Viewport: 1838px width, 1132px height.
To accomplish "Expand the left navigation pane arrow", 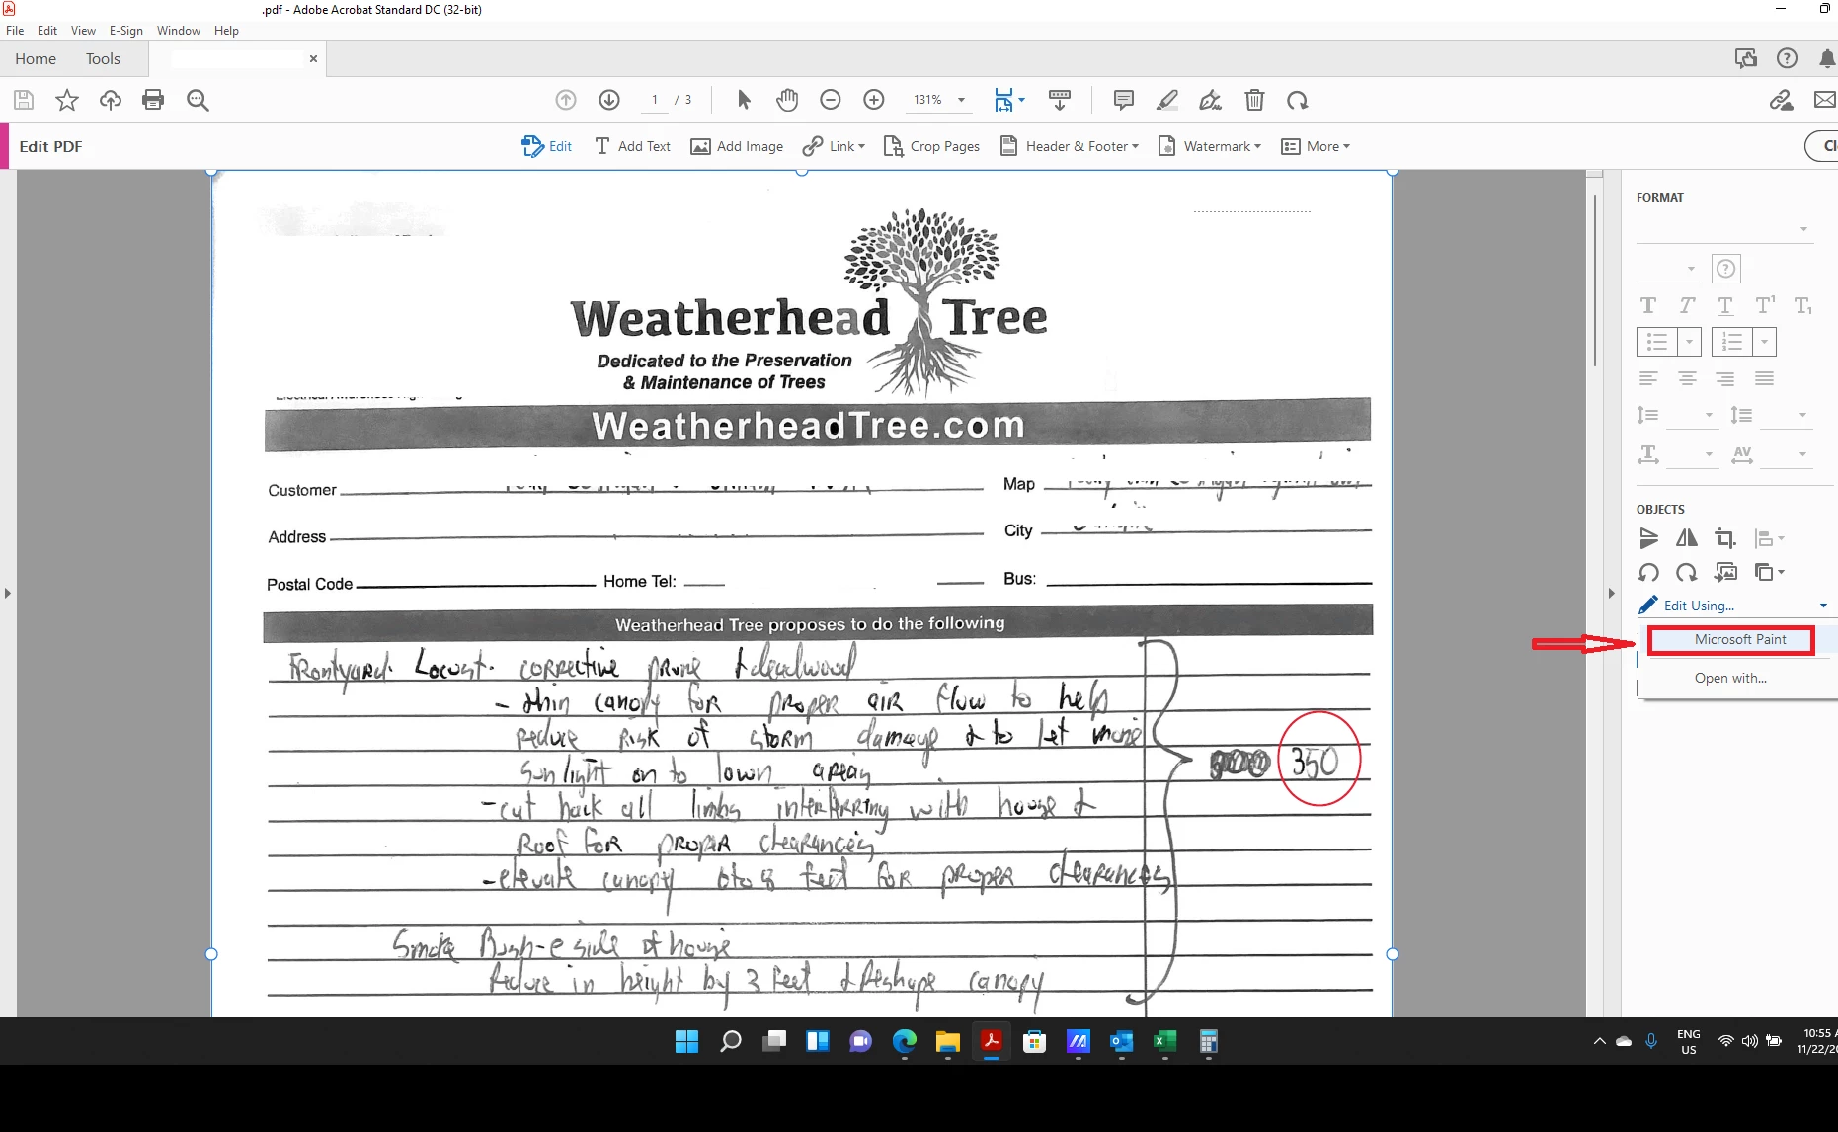I will coord(8,594).
